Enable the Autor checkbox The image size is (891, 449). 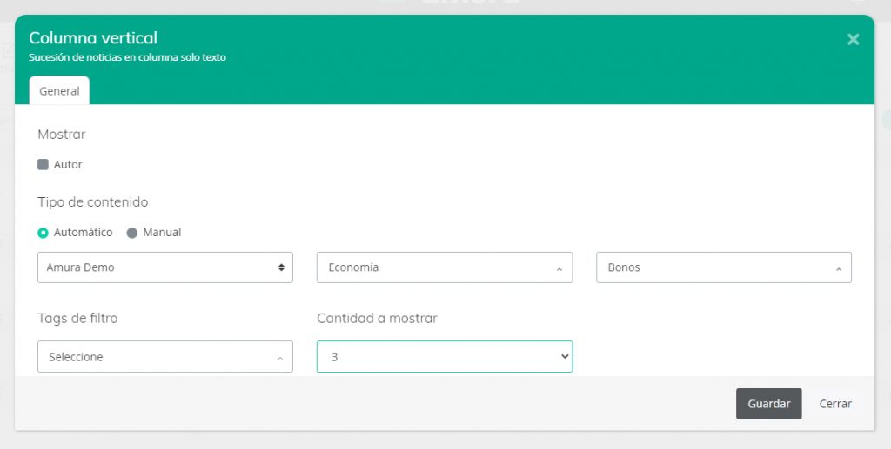(x=44, y=164)
